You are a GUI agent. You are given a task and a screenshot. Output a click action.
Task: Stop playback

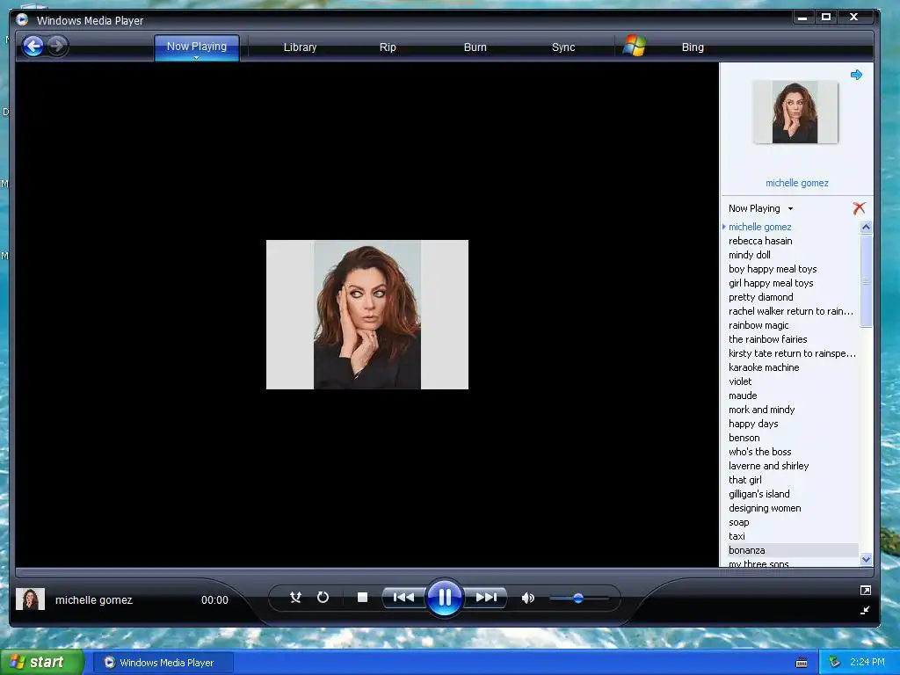tap(362, 598)
